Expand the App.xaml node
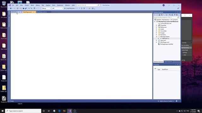This screenshot has height=113, width=202. coord(157,40)
